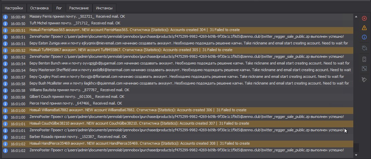Select the Лог tab
The image size is (371, 159).
[59, 8]
